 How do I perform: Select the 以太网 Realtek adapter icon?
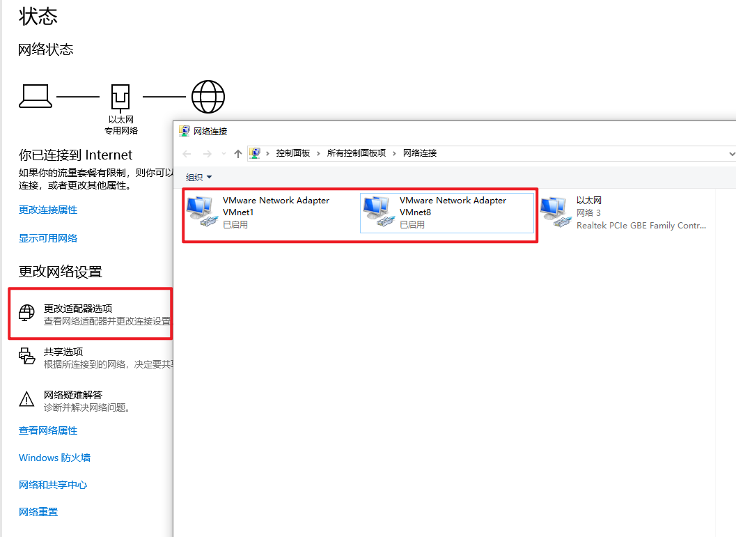point(556,212)
